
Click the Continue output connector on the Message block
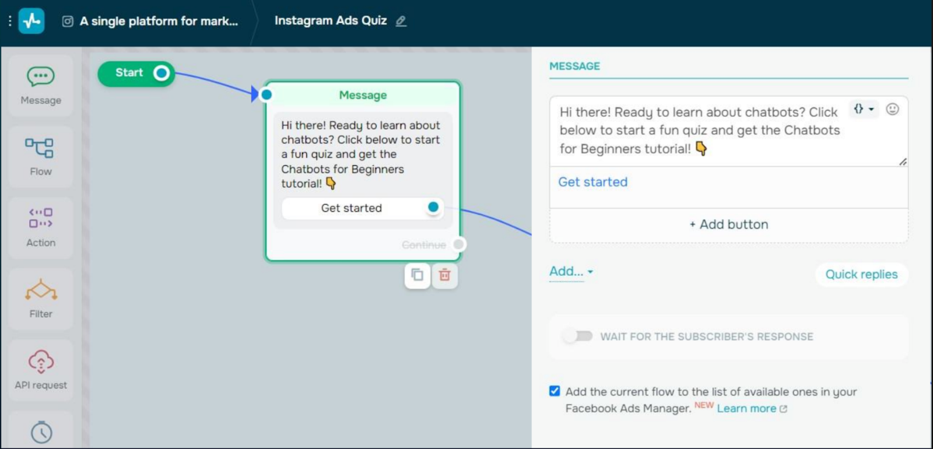(459, 244)
